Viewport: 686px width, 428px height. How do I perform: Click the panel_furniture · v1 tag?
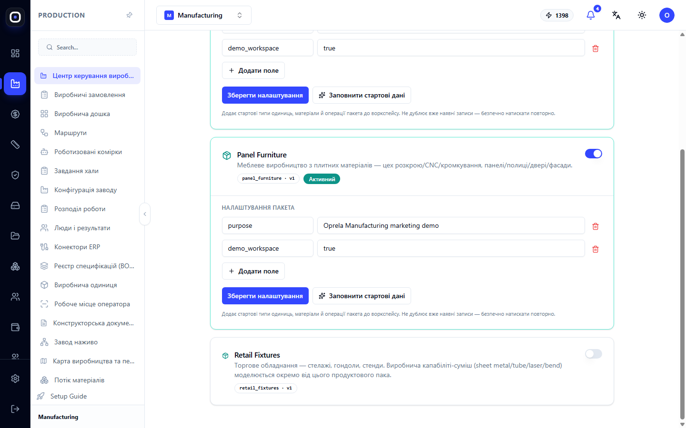point(268,179)
